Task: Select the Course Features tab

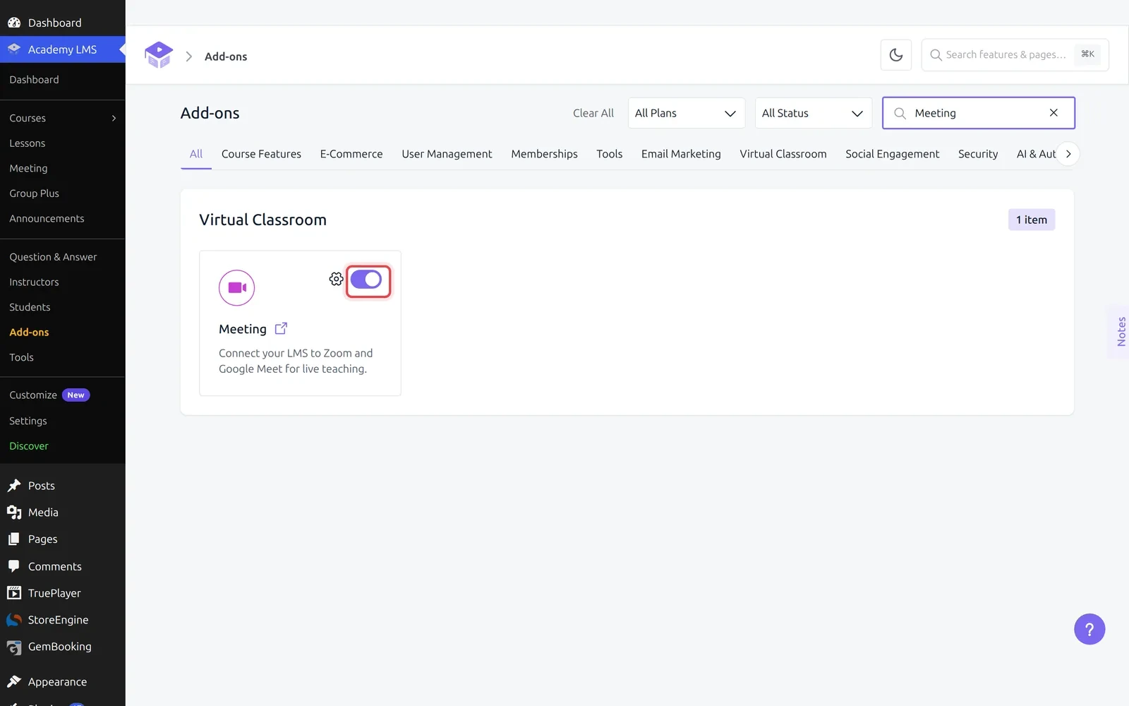Action: 261,154
